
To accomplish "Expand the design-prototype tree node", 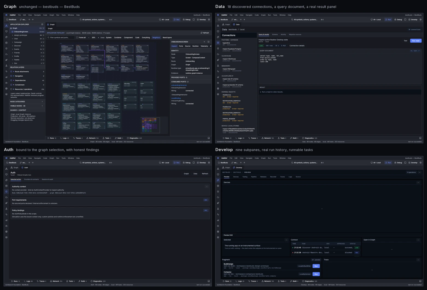I will click(x=12, y=35).
